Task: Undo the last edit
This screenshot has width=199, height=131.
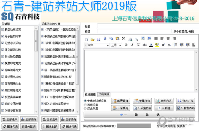Action: pyautogui.click(x=143, y=38)
